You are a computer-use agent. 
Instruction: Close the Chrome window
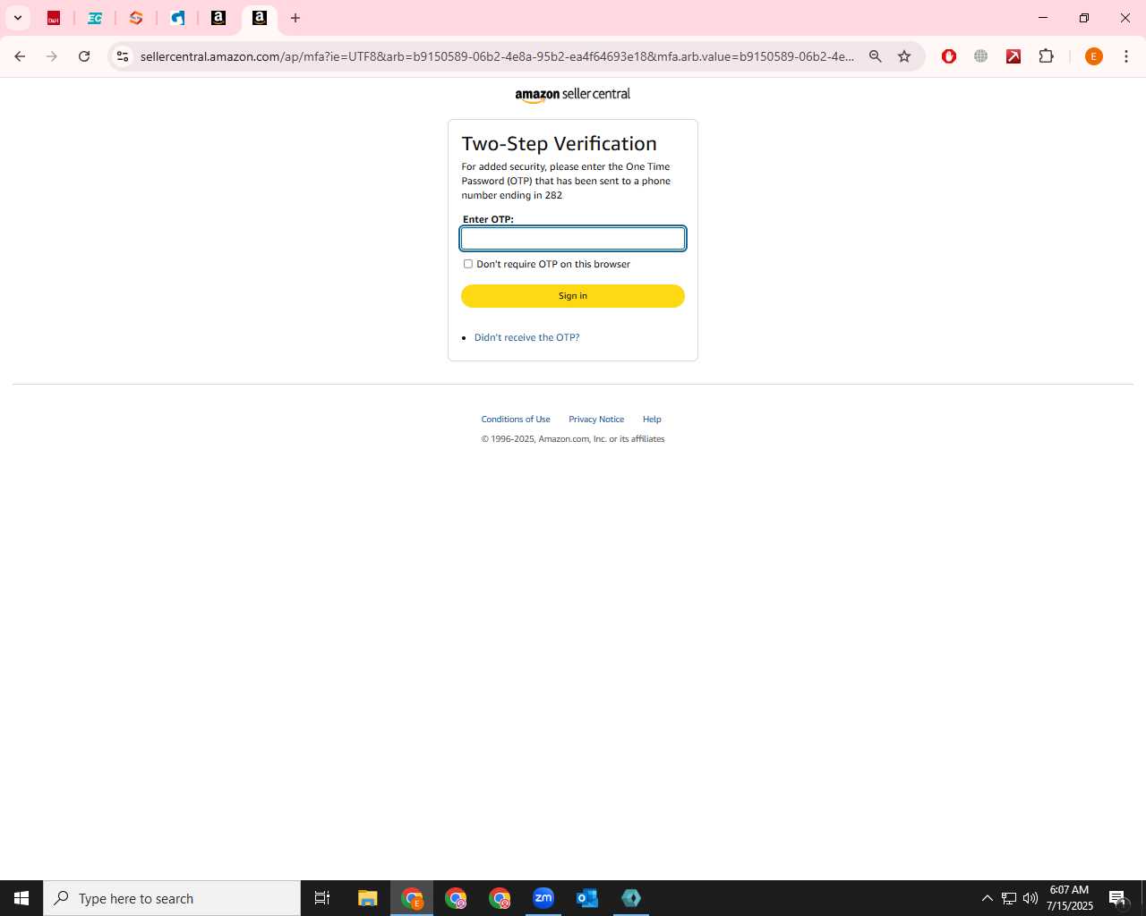[1125, 18]
